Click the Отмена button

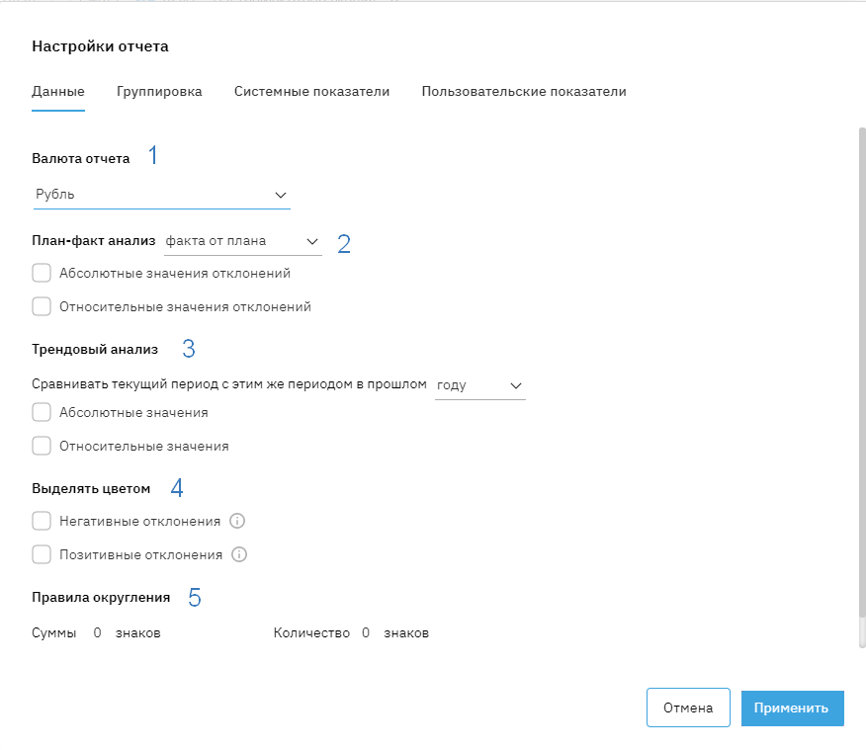tap(688, 708)
